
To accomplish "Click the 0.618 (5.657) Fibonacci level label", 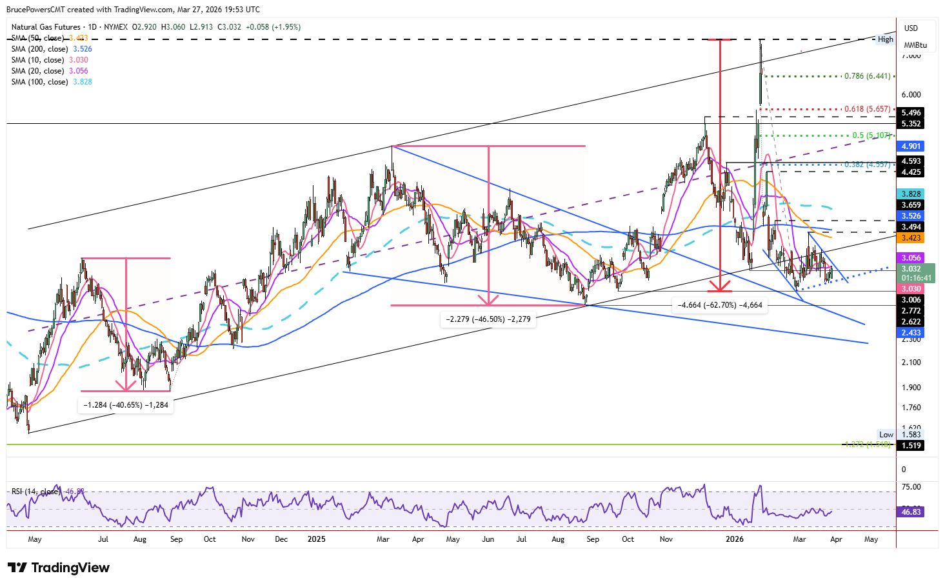I will click(x=868, y=109).
